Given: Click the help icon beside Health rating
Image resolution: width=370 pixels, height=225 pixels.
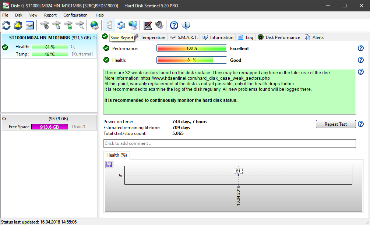Looking at the screenshot, I should pos(360,60).
